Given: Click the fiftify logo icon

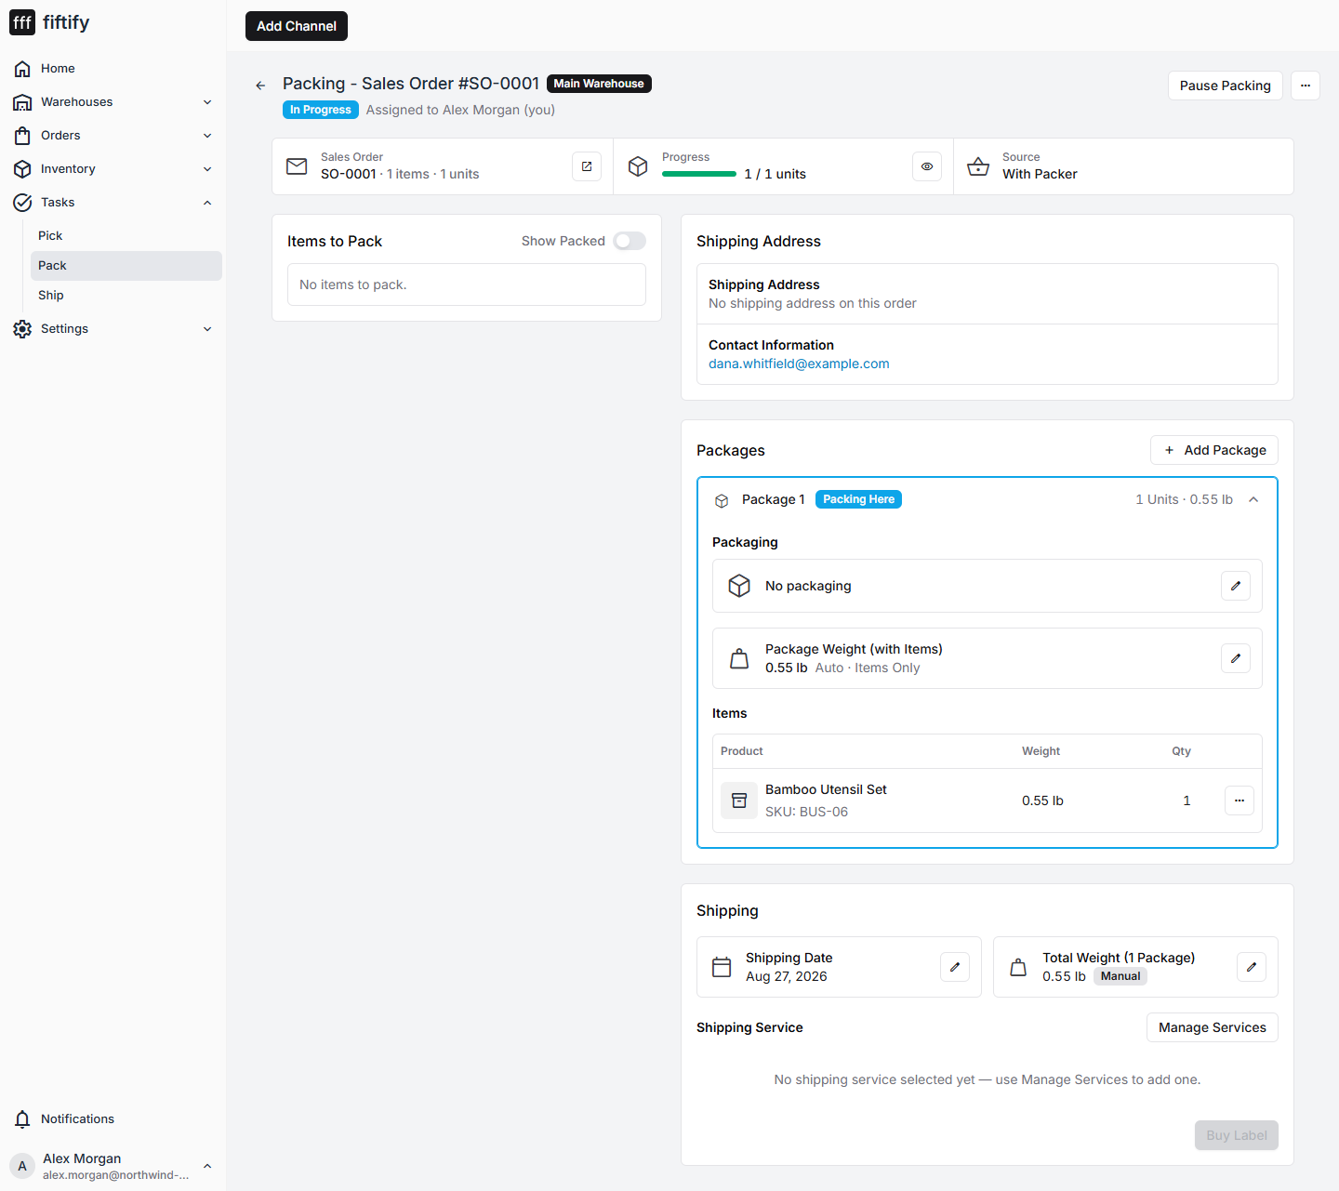Looking at the screenshot, I should 22,22.
